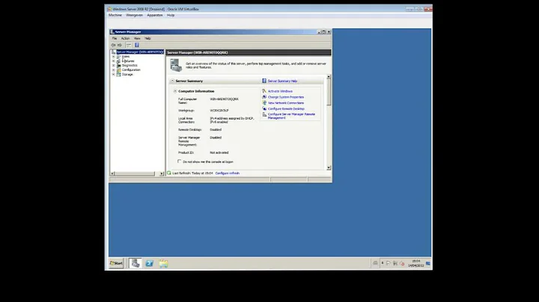The width and height of the screenshot is (539, 302).
Task: Click the Back arrow in Server Manager toolbar
Action: (114, 45)
